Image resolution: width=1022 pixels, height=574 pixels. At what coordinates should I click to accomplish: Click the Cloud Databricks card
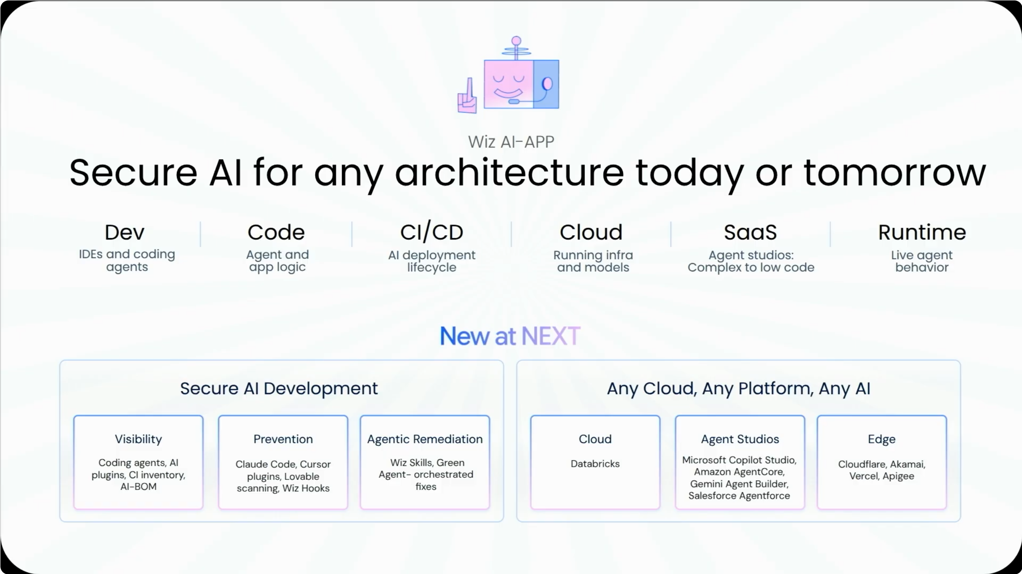point(595,462)
